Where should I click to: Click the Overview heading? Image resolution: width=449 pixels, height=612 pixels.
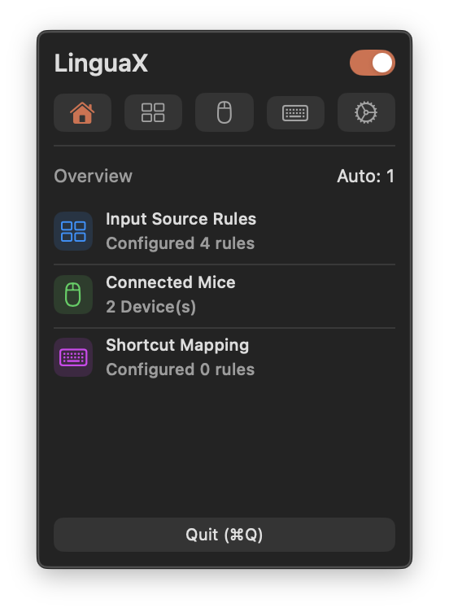click(94, 176)
